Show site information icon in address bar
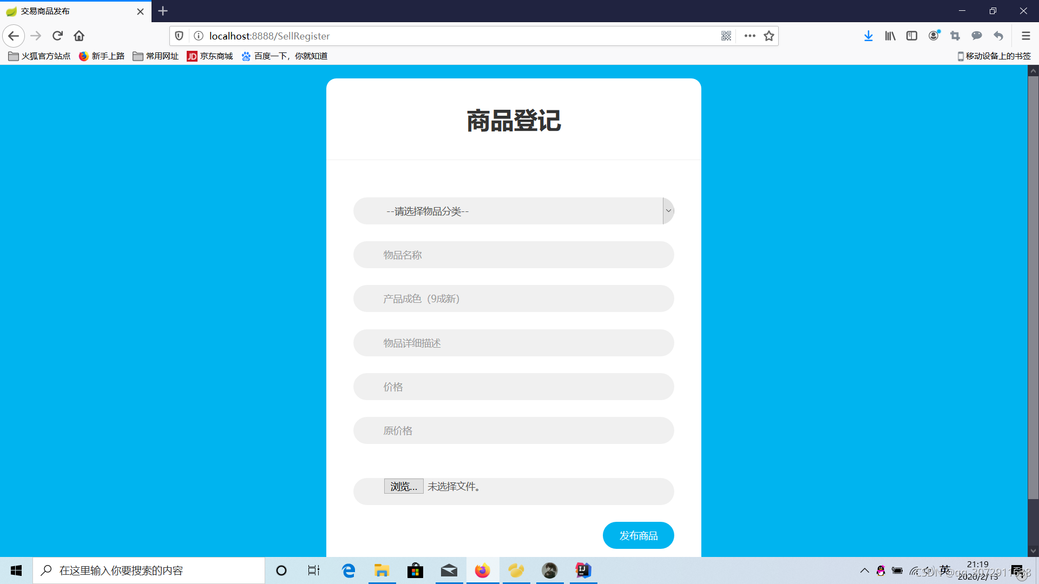The height and width of the screenshot is (584, 1039). pos(199,36)
